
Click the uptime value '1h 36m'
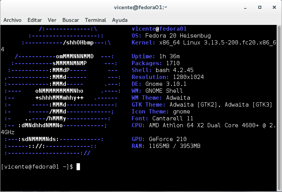pos(170,56)
